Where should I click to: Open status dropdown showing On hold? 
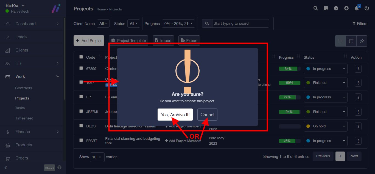click(326, 126)
